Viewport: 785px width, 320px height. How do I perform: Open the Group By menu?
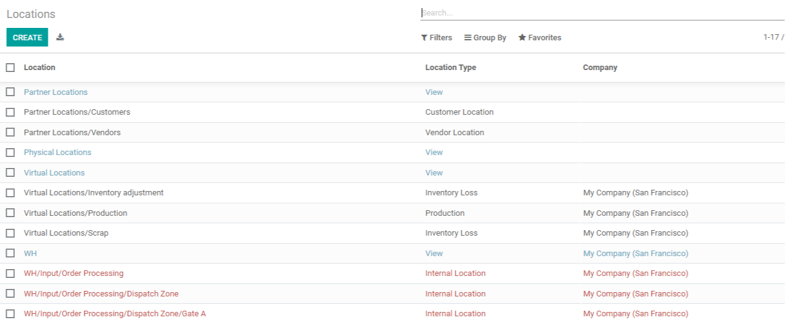pyautogui.click(x=485, y=38)
